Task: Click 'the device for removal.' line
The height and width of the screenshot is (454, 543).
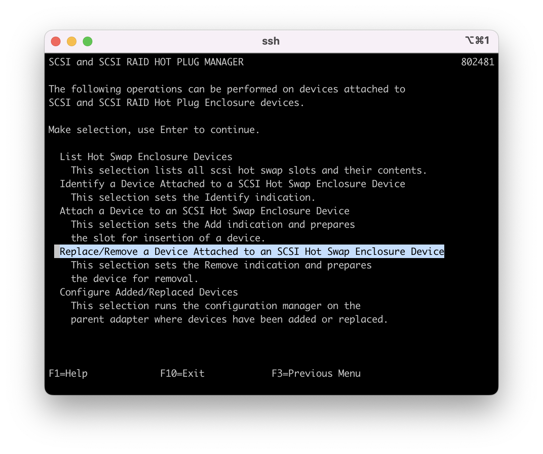Action: pyautogui.click(x=135, y=279)
